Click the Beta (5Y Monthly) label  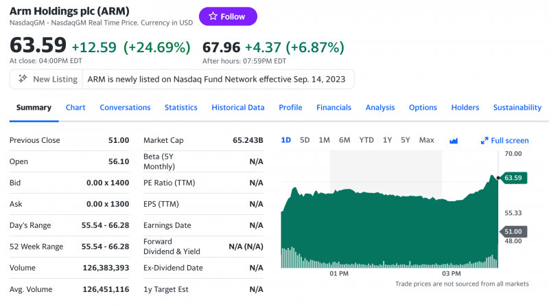click(159, 161)
